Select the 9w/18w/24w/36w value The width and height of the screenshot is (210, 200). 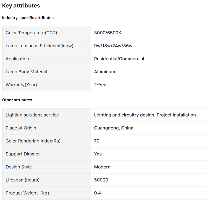click(x=113, y=46)
